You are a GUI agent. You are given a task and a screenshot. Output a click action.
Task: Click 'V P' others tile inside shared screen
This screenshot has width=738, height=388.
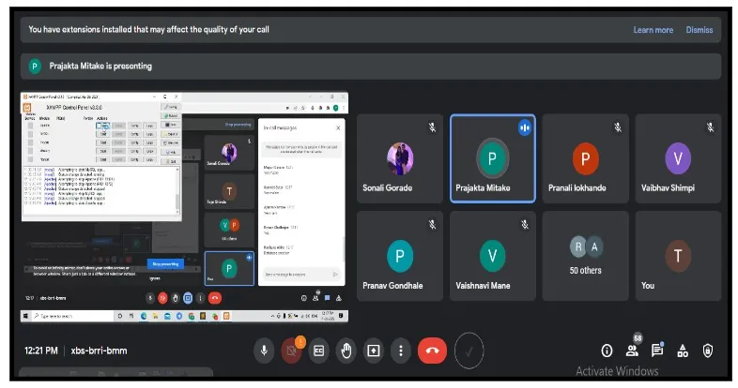pos(229,231)
